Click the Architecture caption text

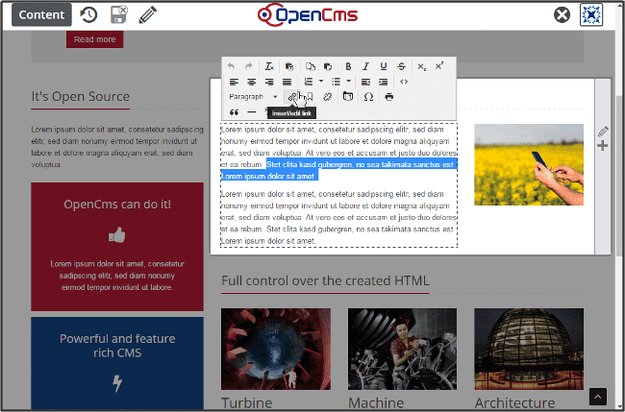click(x=515, y=402)
